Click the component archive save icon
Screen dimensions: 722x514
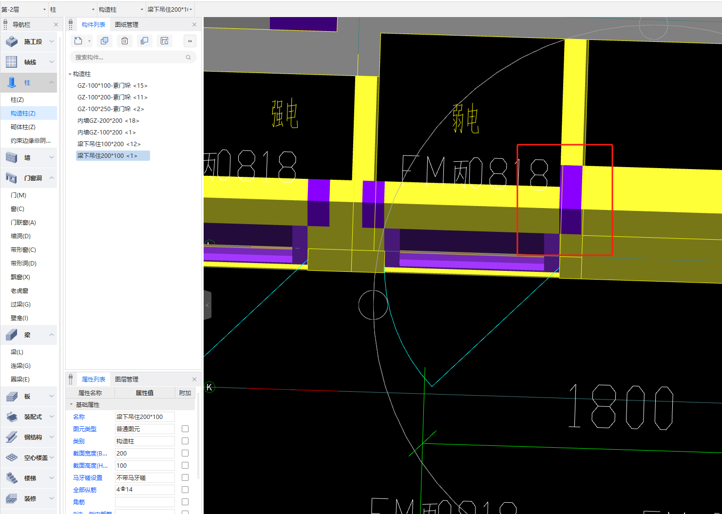coord(165,41)
